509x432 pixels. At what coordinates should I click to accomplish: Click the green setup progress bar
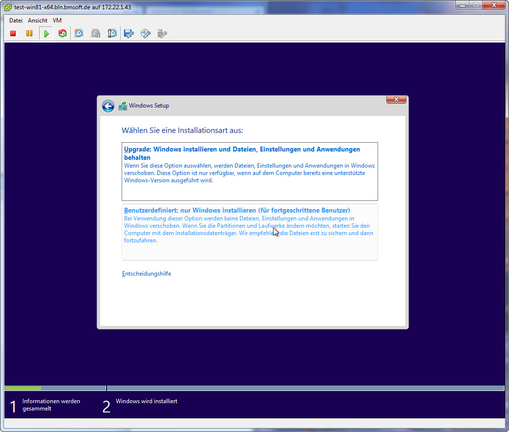pyautogui.click(x=23, y=388)
